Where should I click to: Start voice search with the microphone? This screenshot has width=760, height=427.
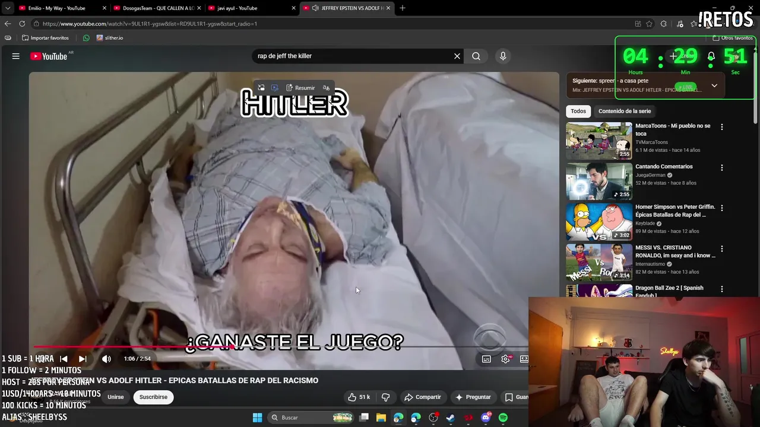503,56
